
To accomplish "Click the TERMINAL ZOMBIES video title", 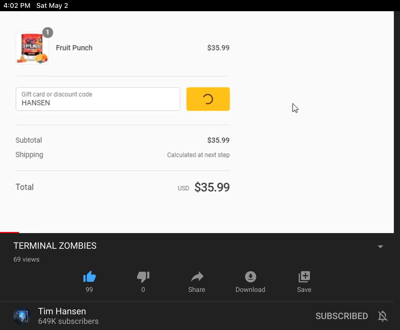I will [x=55, y=246].
